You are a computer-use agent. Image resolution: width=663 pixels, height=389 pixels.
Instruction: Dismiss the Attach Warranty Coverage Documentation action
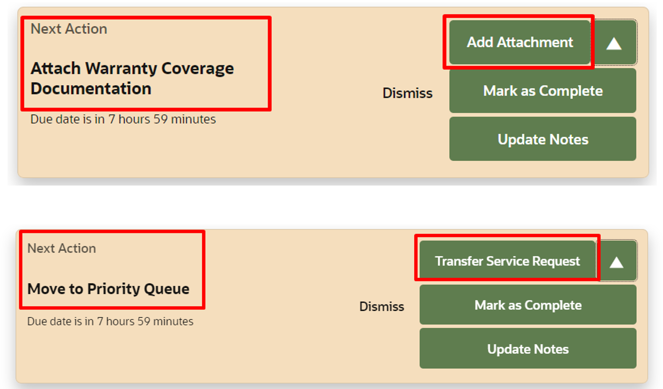pos(407,93)
